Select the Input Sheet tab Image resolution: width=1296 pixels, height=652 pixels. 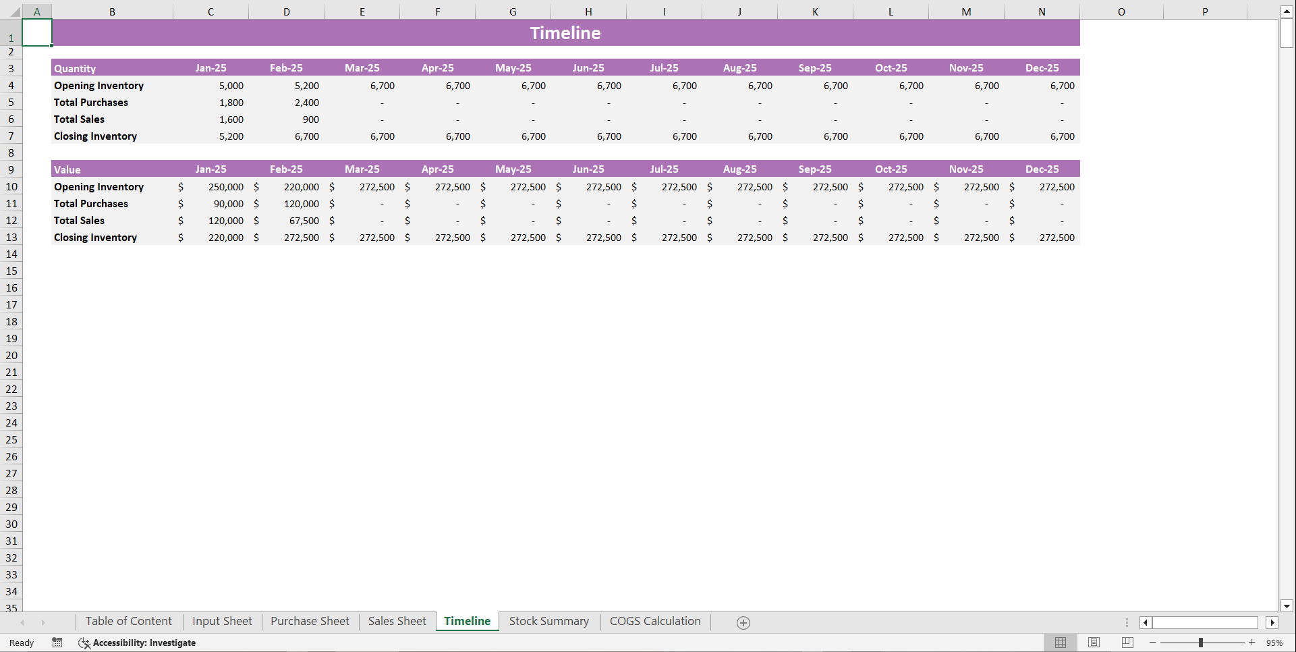tap(222, 621)
